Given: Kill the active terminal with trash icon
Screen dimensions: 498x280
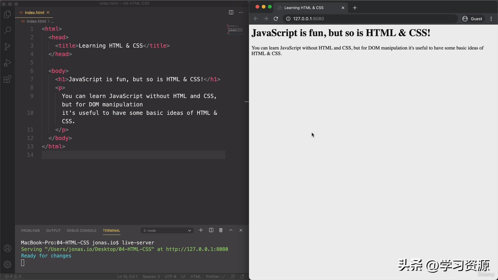Looking at the screenshot, I should [221, 230].
